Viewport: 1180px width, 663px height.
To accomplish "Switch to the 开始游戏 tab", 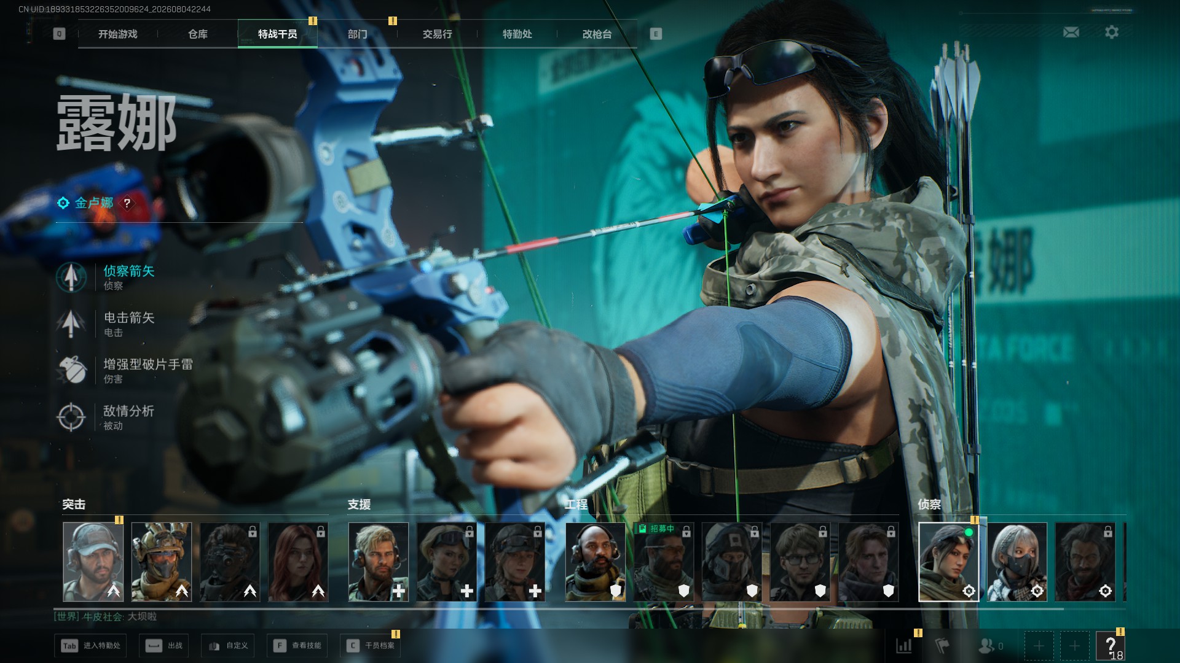I will (x=118, y=34).
